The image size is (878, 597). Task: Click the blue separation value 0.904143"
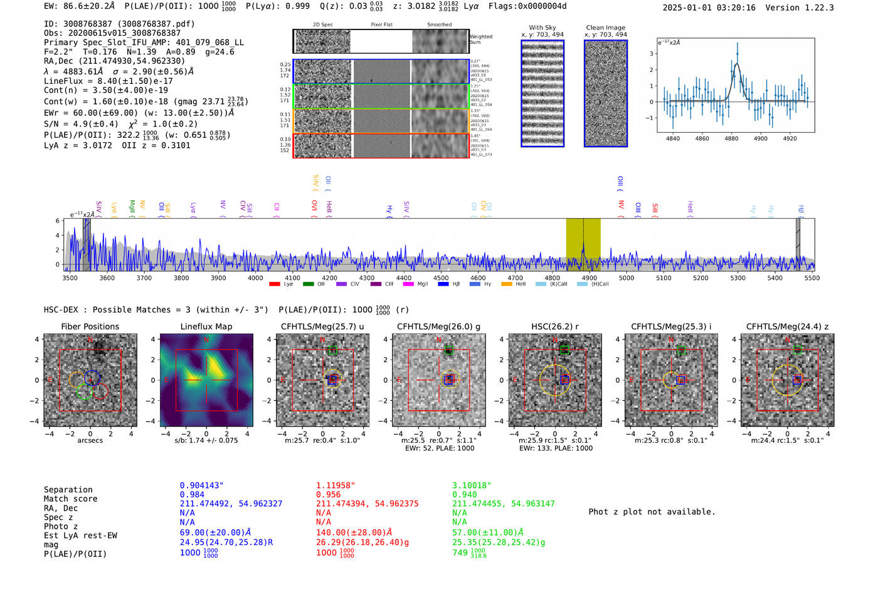pos(202,485)
